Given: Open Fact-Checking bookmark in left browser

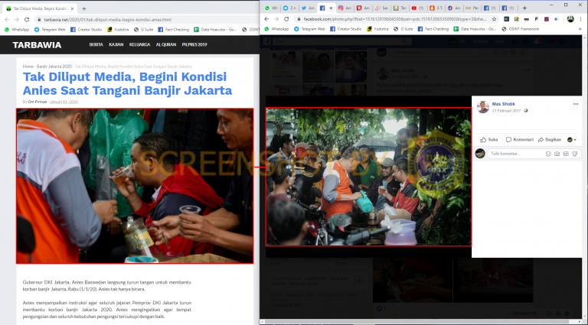Looking at the screenshot, I should (x=173, y=29).
